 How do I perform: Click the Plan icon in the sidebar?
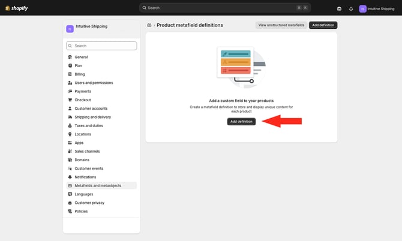pos(70,65)
